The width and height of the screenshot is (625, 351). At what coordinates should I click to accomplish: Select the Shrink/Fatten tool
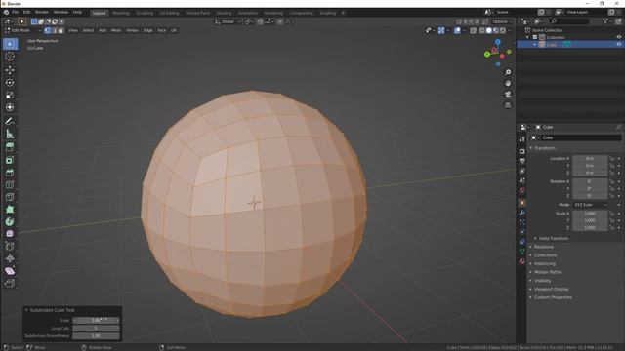point(10,258)
